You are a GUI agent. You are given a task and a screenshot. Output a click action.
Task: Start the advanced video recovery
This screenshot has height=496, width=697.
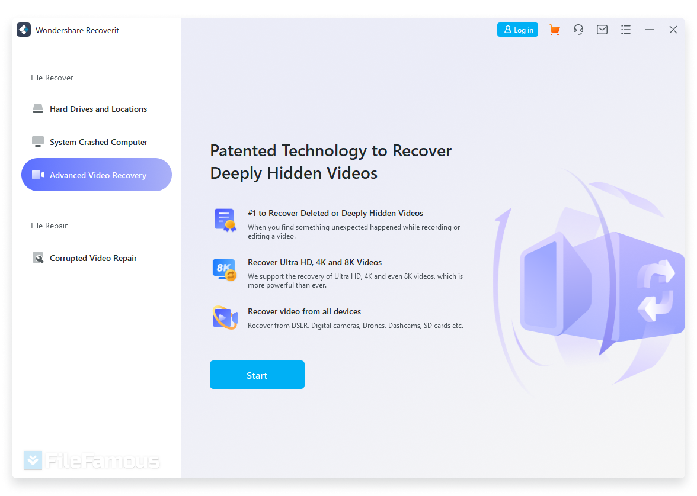(257, 375)
